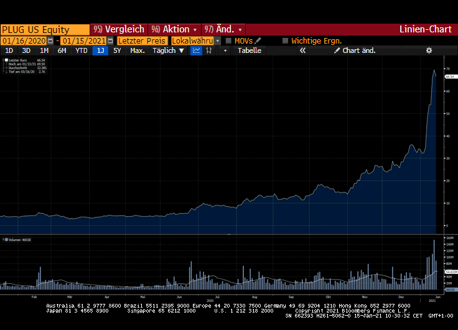Collapse panel with double-left arrows
The width and height of the screenshot is (458, 330).
pos(302,50)
